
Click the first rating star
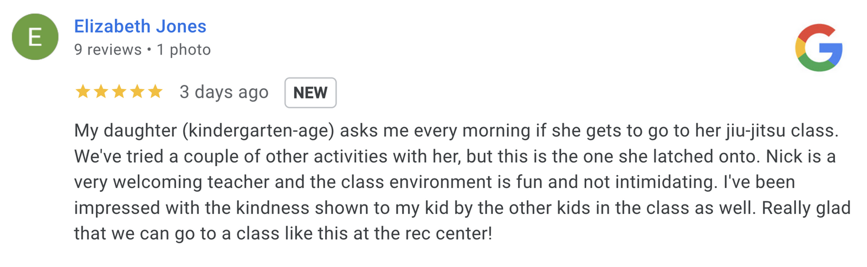[x=83, y=92]
